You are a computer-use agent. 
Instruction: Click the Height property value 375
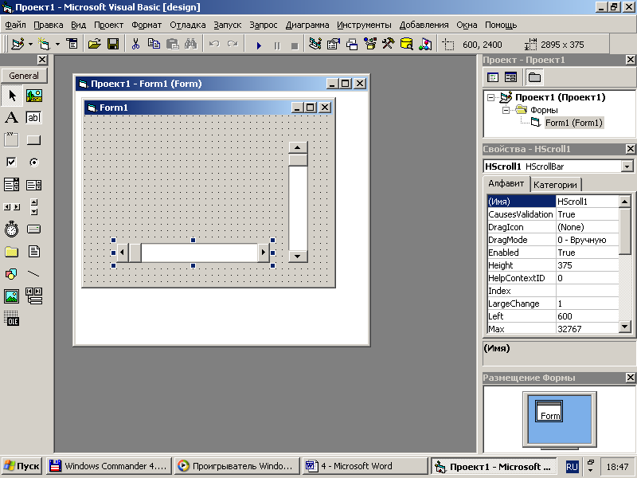click(x=587, y=265)
